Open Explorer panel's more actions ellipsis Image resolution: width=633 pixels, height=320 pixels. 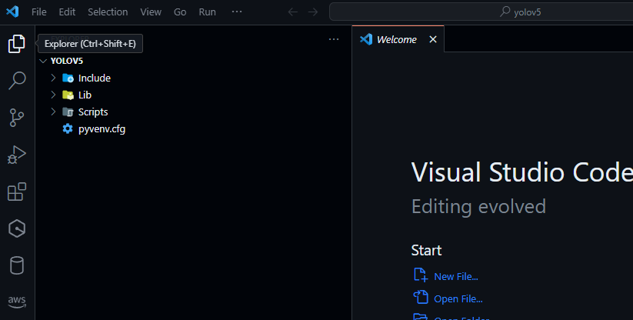click(334, 39)
